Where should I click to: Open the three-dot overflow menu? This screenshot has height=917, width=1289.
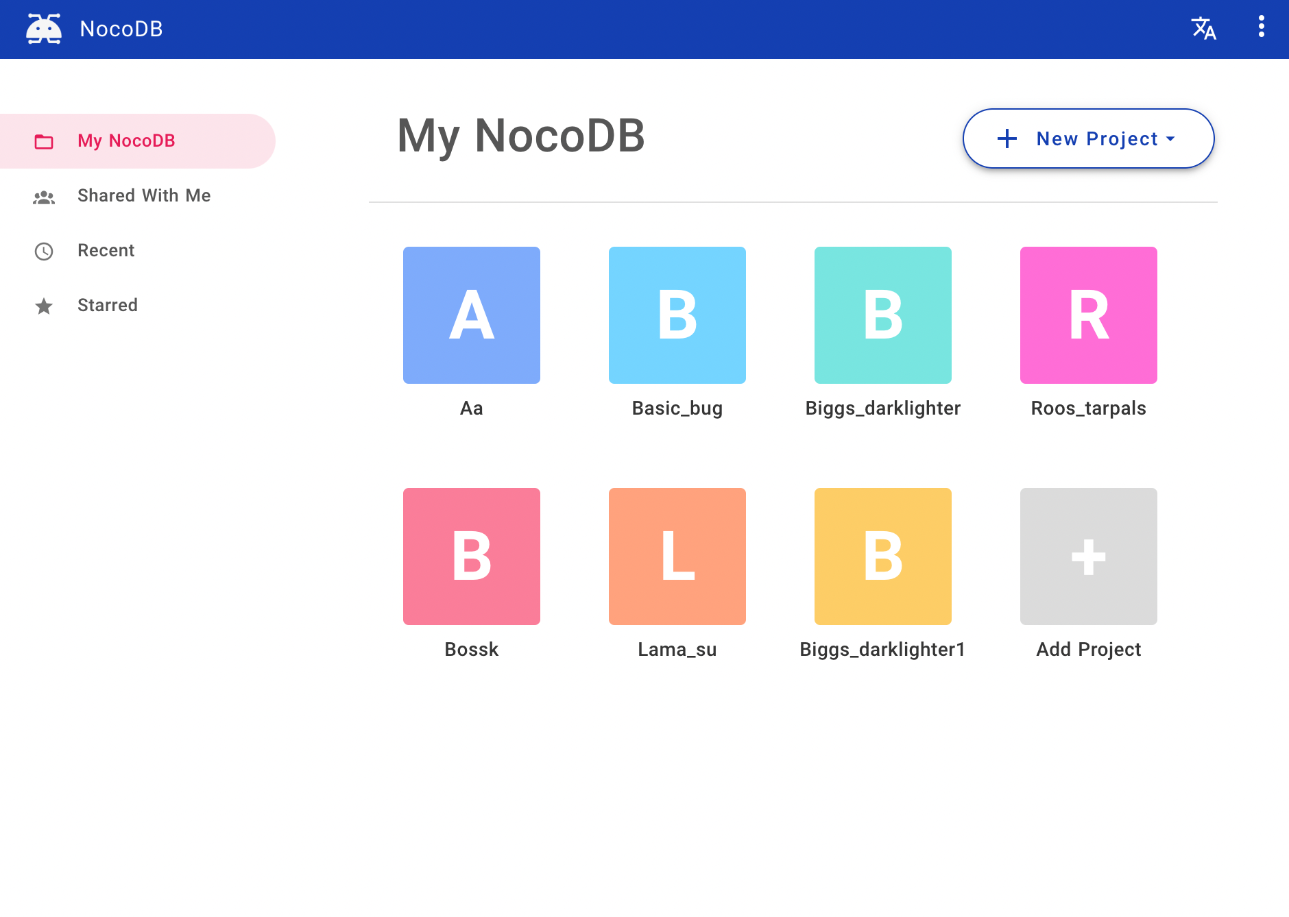pos(1261,27)
